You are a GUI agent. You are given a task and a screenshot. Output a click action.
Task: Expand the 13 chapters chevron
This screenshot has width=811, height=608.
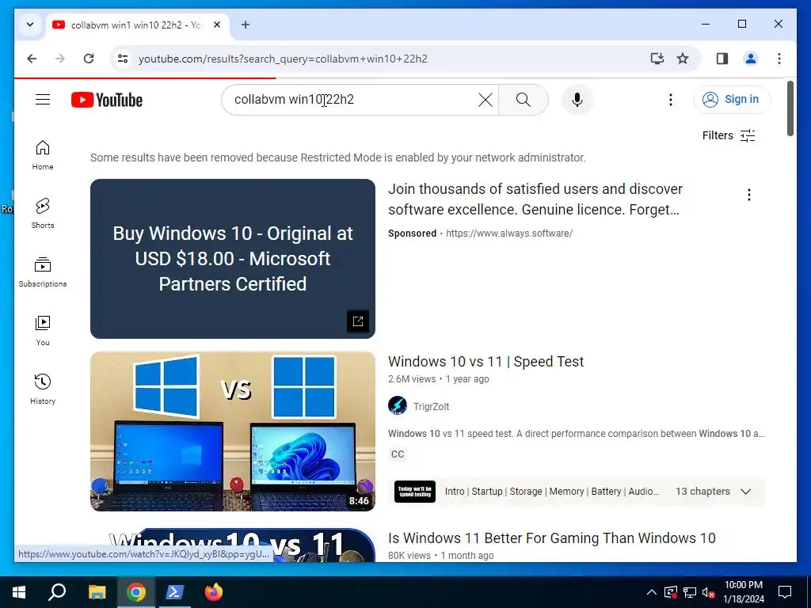(x=745, y=491)
